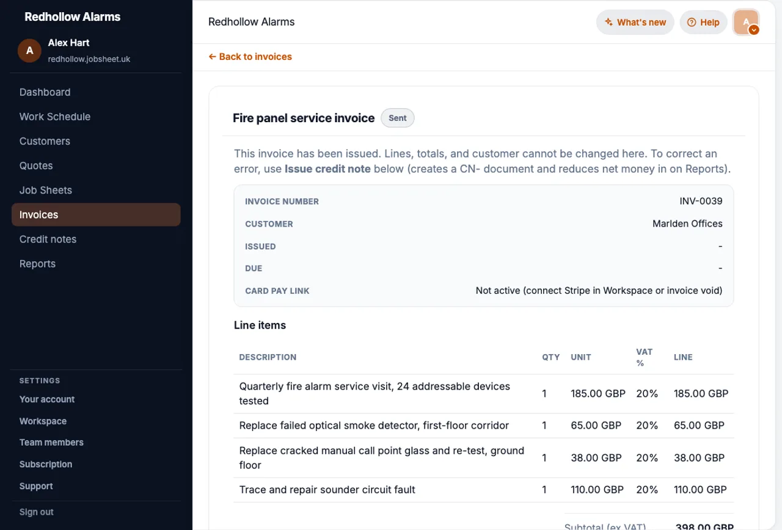Click Trace and repair sounder circuit fault

[x=327, y=490]
